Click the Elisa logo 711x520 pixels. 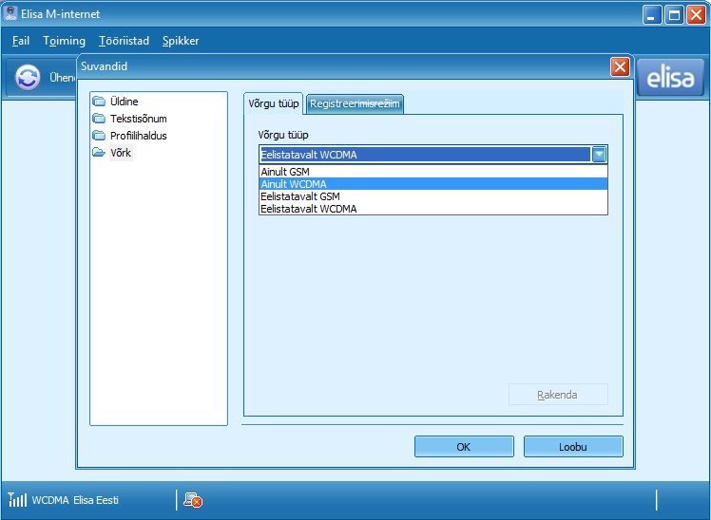pyautogui.click(x=670, y=79)
